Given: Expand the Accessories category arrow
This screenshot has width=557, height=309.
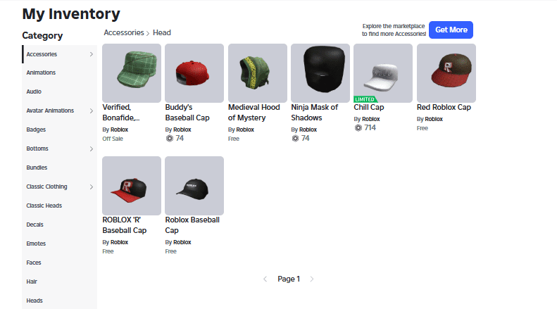Looking at the screenshot, I should [x=92, y=54].
